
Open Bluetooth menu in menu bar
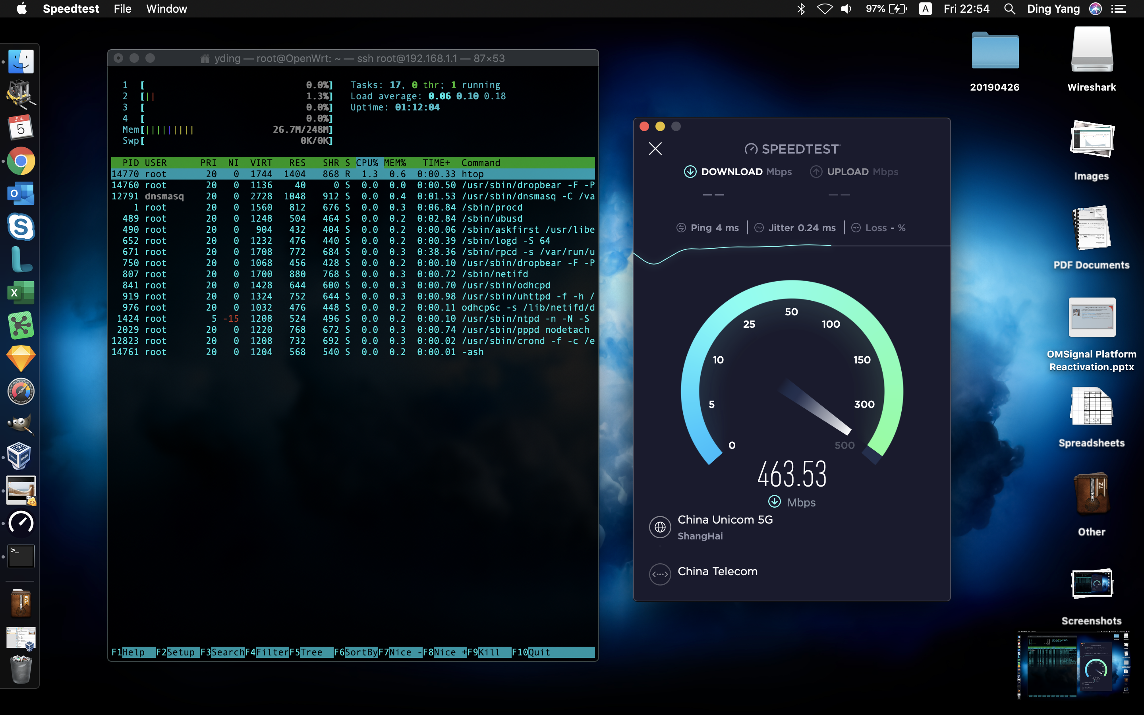click(x=801, y=9)
